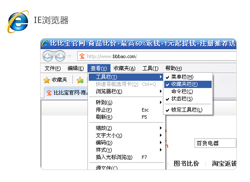Open the 工具(T) menu in menu bar
This screenshot has height=182, width=250.
(x=150, y=68)
